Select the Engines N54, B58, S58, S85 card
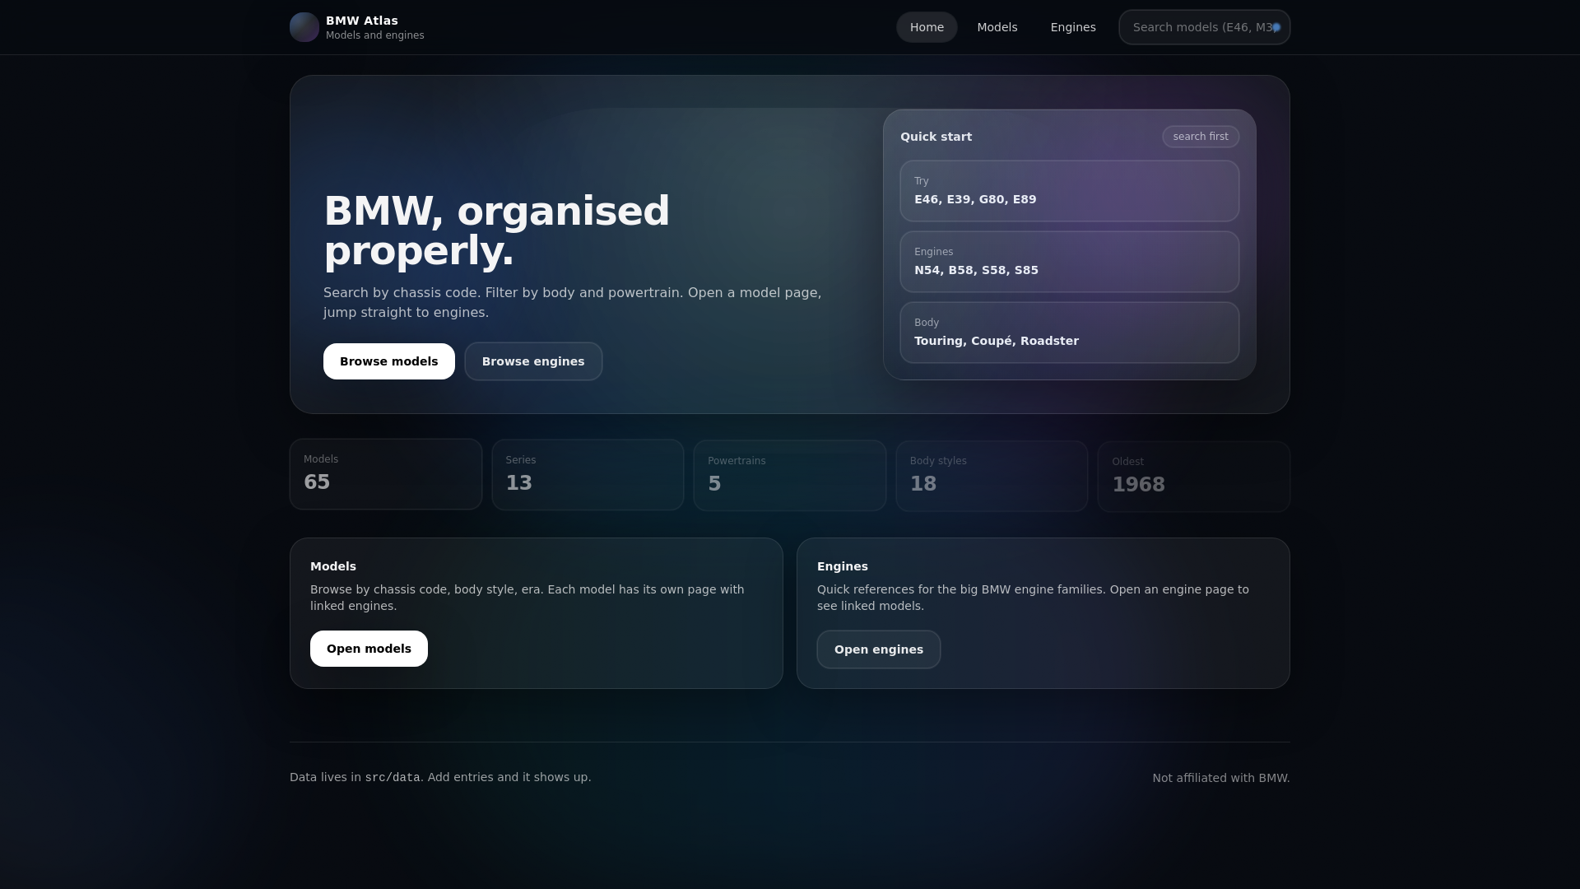1580x889 pixels. pos(1070,262)
